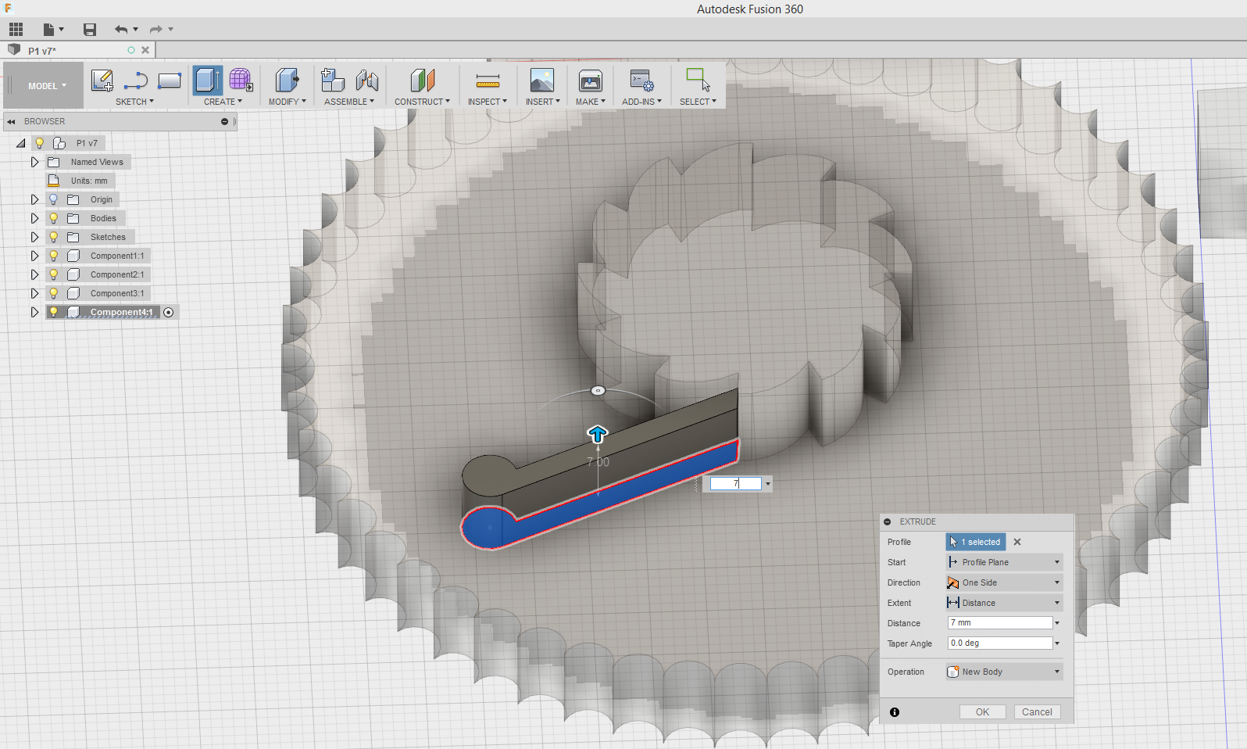Click the Browser panel options circle icon
The width and height of the screenshot is (1247, 749).
pyautogui.click(x=224, y=121)
